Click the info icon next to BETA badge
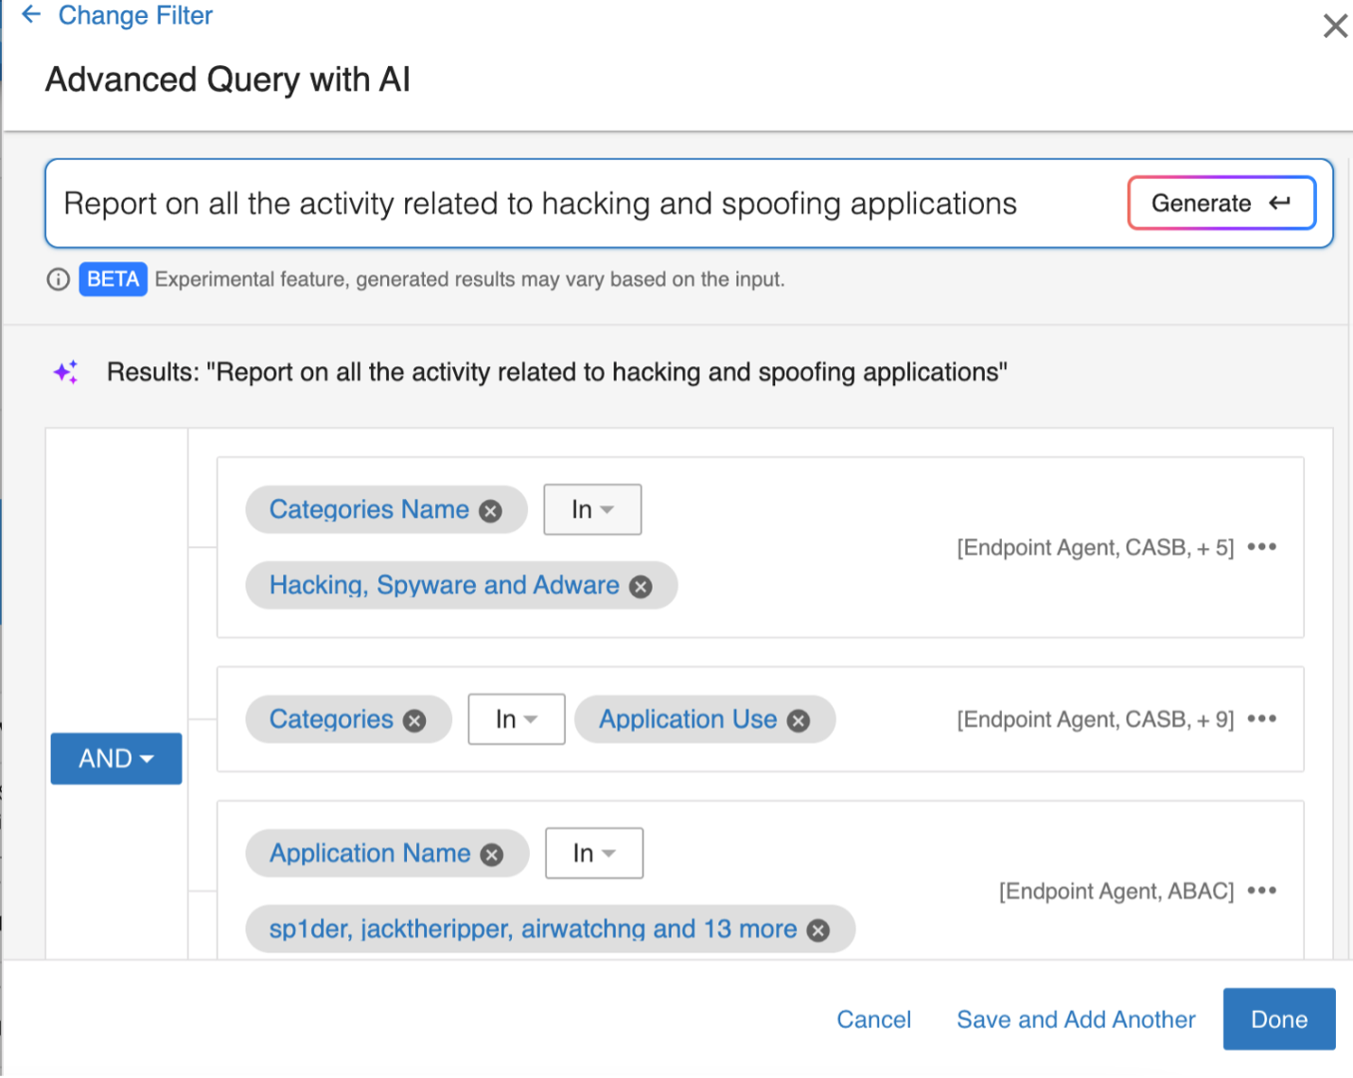 click(x=58, y=279)
